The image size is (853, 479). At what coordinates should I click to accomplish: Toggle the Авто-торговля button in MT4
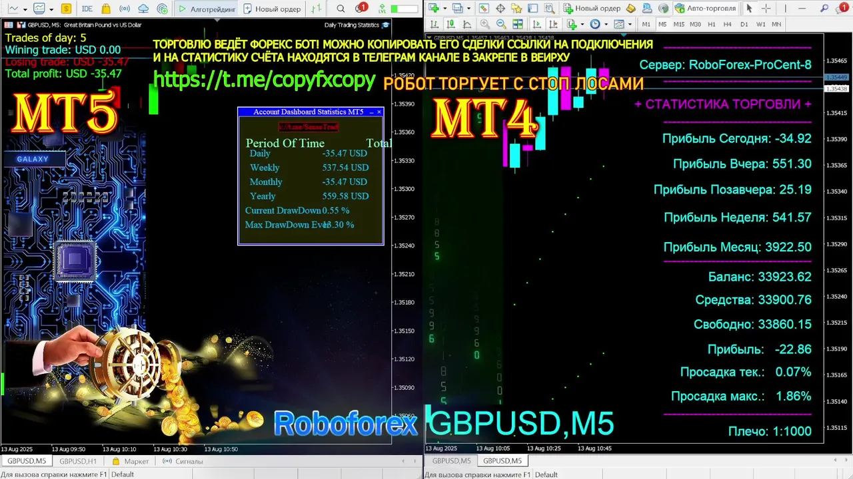(706, 8)
